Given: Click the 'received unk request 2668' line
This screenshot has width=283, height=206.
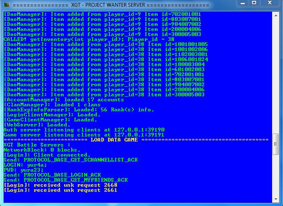Looking at the screenshot, I should (60, 185).
